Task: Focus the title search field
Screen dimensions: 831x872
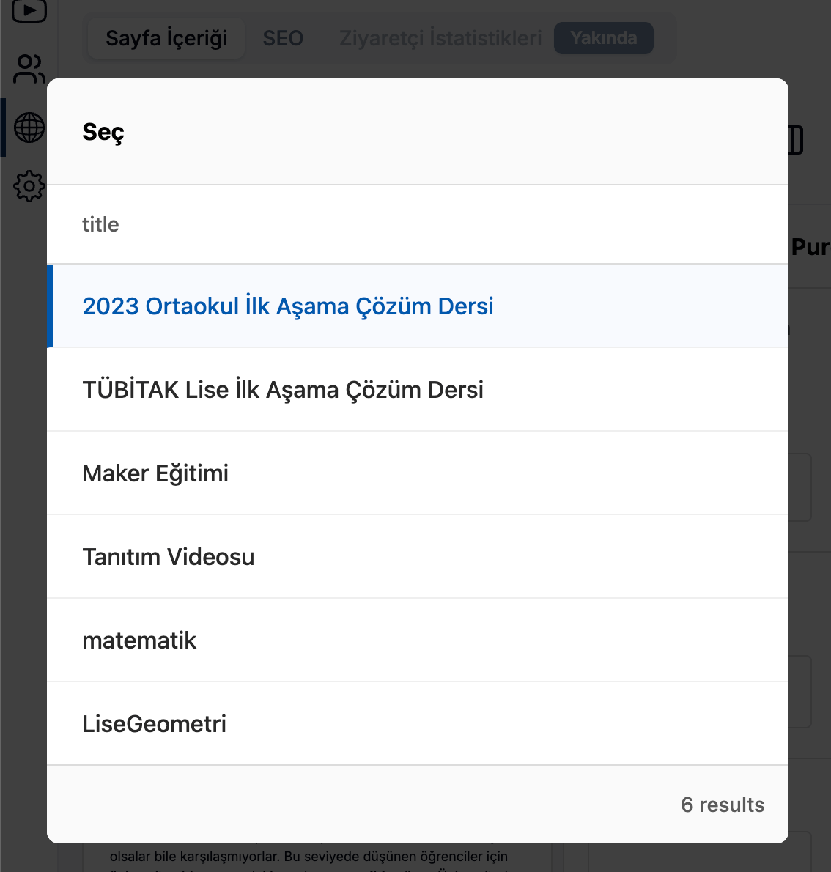Action: [x=418, y=224]
